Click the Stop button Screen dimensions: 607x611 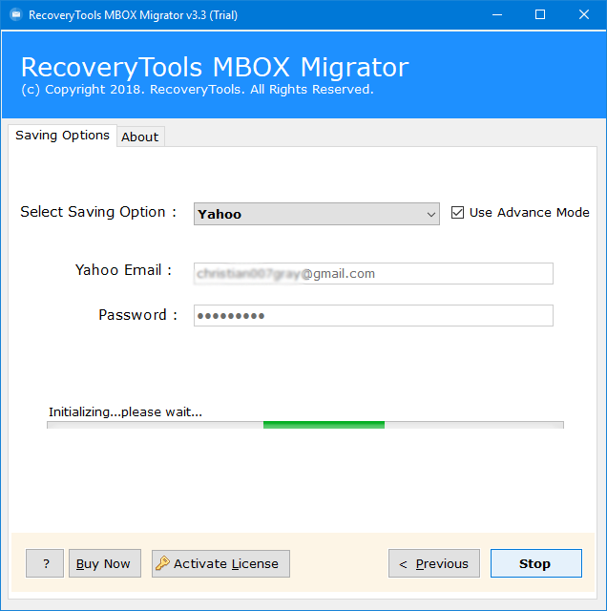tap(535, 563)
